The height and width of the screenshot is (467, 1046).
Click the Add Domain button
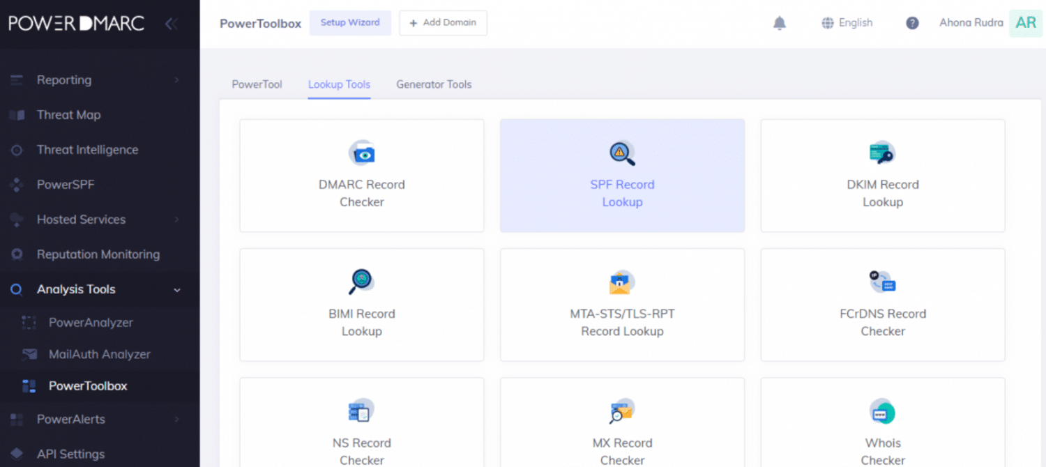coord(443,23)
